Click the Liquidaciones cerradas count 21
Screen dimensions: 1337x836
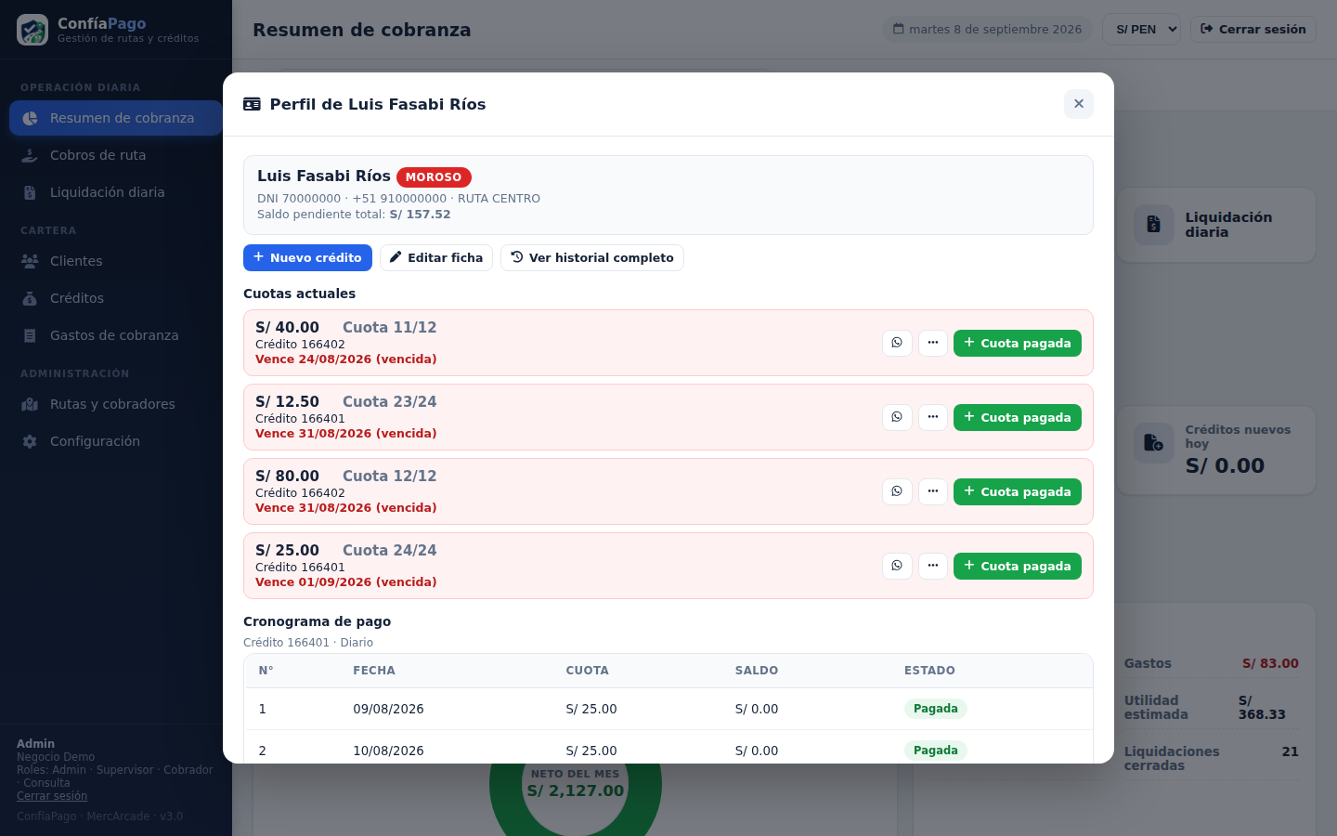(x=1291, y=751)
